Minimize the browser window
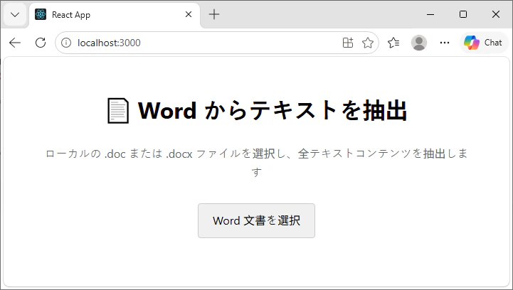 430,14
